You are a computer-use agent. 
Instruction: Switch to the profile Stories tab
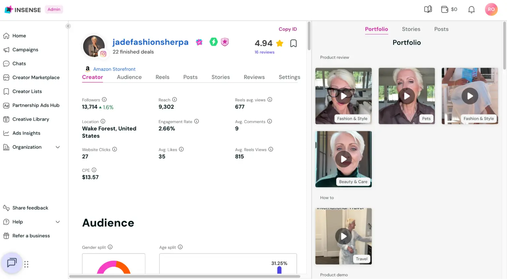click(x=220, y=77)
